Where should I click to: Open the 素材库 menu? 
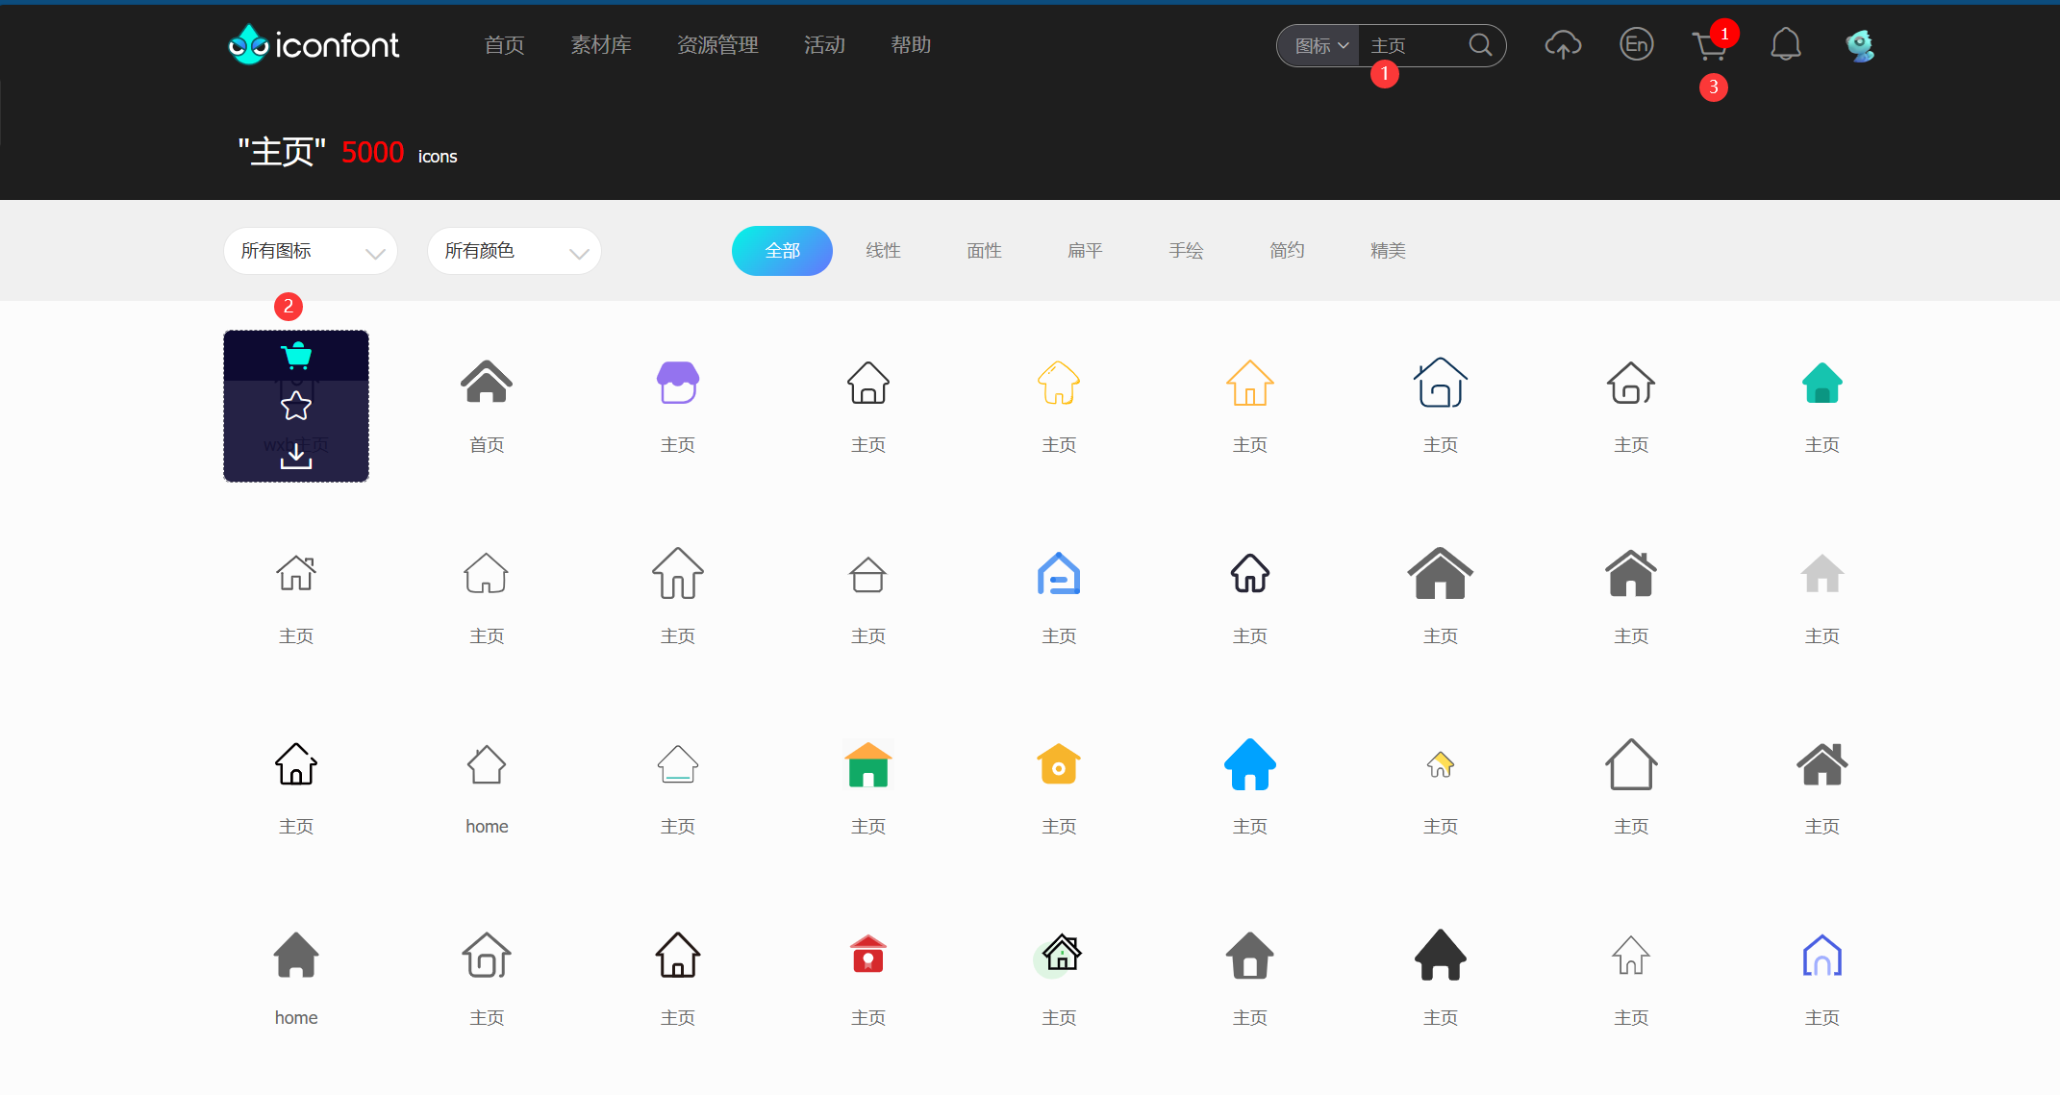601,45
